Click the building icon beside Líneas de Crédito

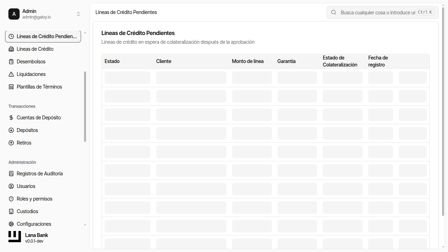pos(11,49)
